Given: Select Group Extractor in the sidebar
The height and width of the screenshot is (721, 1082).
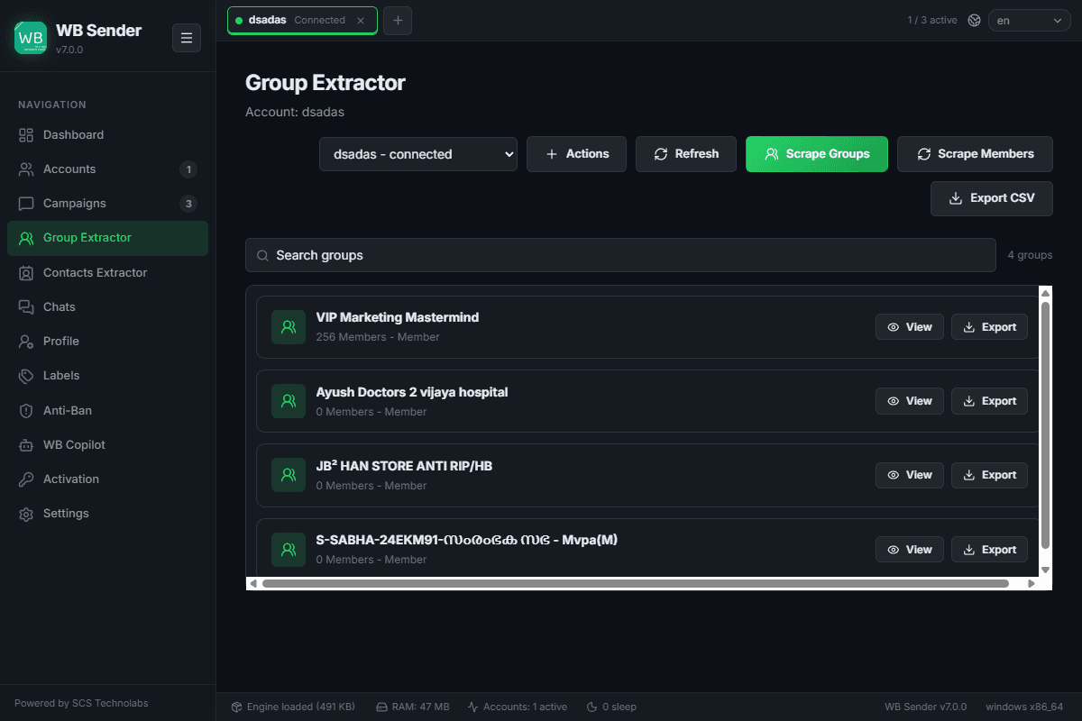Looking at the screenshot, I should 107,238.
